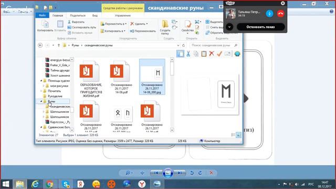
Task: Refresh the address bar location
Action: [183, 46]
